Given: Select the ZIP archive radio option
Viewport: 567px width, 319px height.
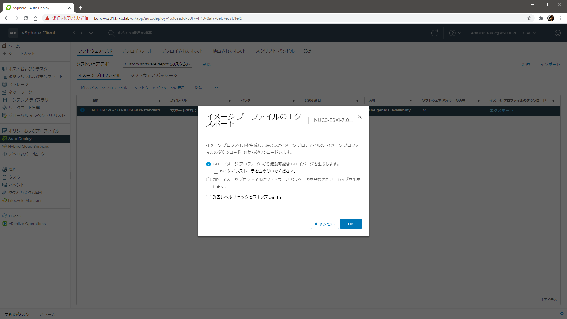Looking at the screenshot, I should click(x=209, y=180).
